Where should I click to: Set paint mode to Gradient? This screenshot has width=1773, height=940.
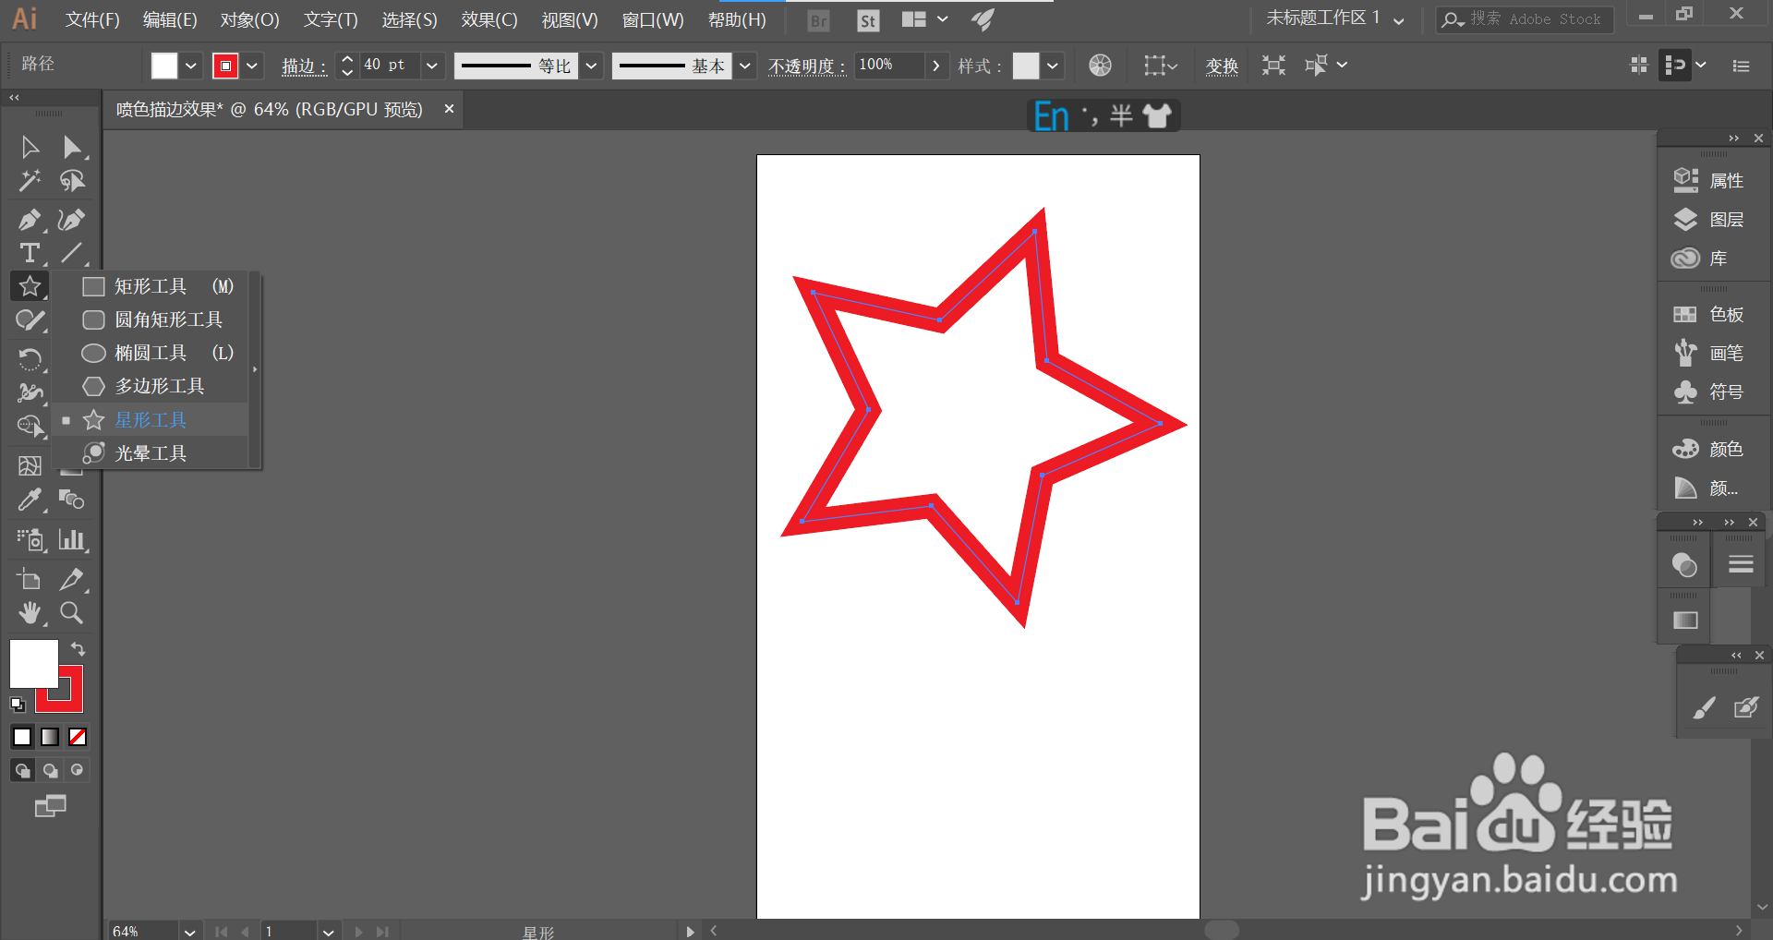click(x=50, y=737)
